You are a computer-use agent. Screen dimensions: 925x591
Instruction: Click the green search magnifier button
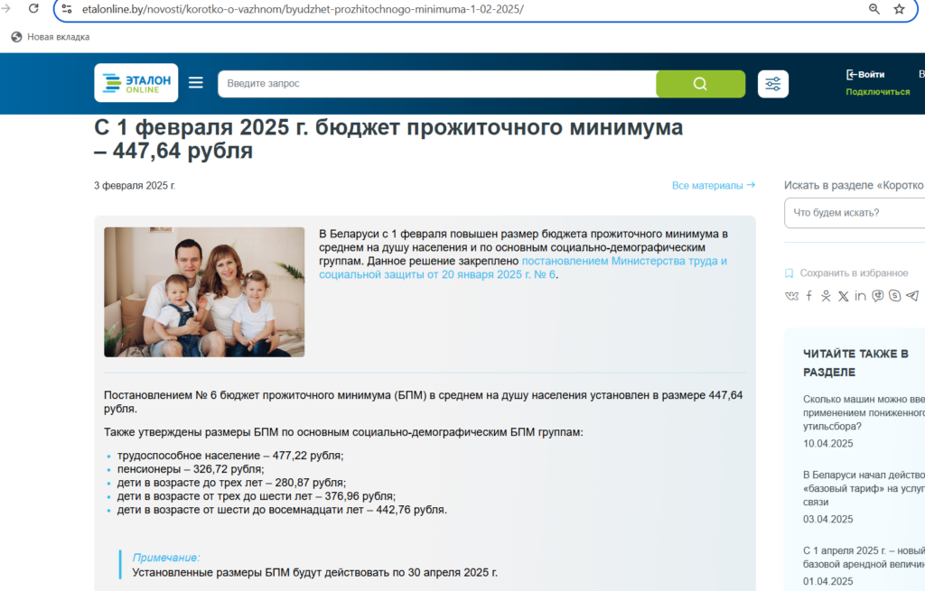click(700, 84)
